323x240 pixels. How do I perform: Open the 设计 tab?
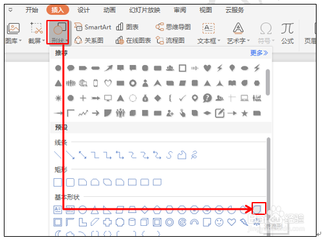pos(84,10)
